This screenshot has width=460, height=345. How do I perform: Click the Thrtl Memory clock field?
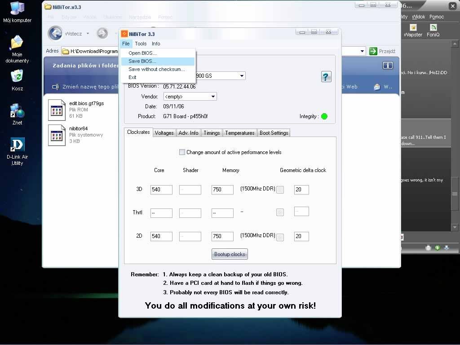222,213
